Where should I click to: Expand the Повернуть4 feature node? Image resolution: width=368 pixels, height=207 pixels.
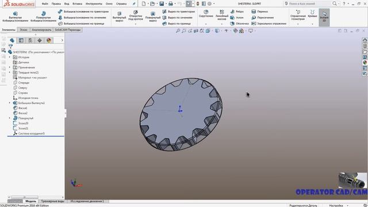(10, 118)
